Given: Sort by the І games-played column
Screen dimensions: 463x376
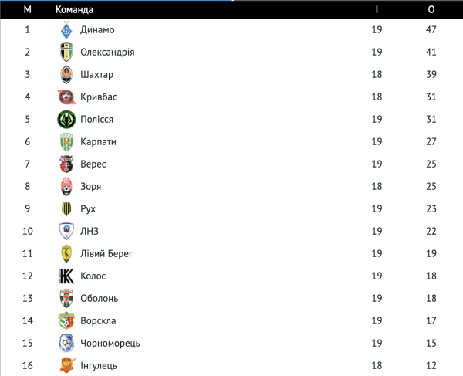Looking at the screenshot, I should pos(377,9).
